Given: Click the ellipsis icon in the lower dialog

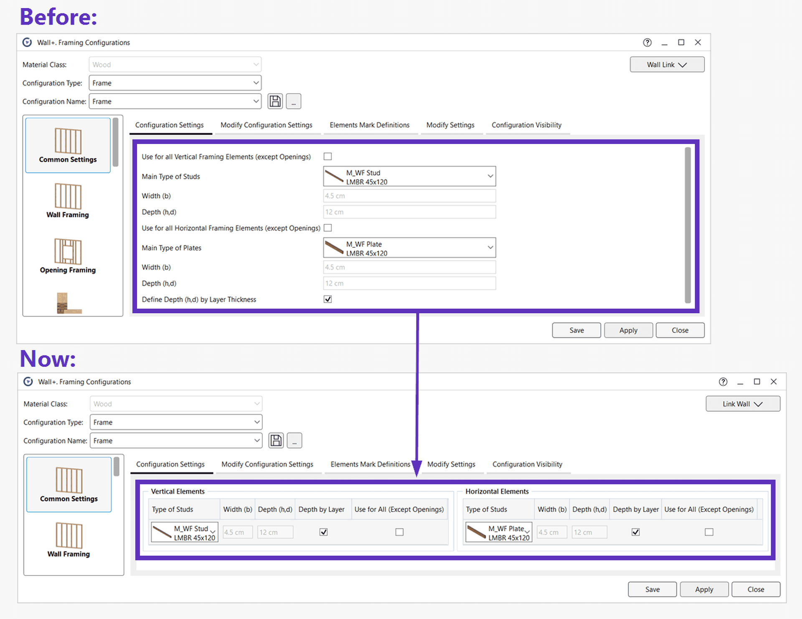Looking at the screenshot, I should [294, 441].
